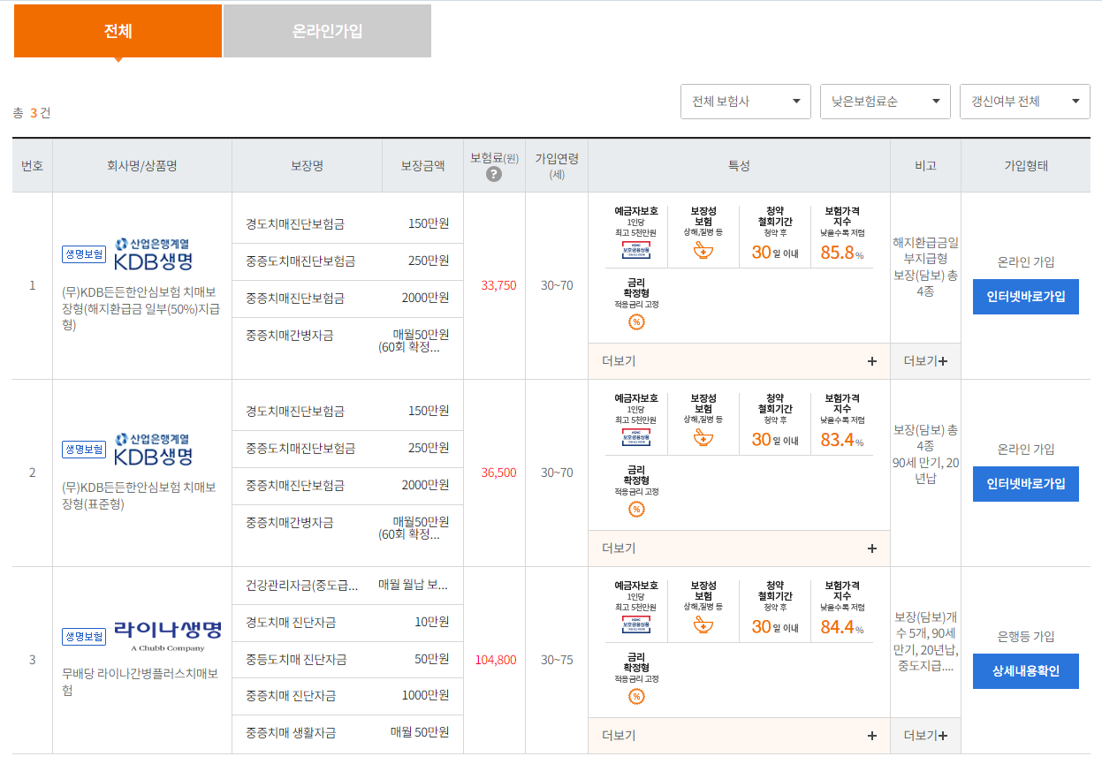Screen dimensions: 1102x764
Task: Open the 전체 보험사 dropdown
Action: (746, 102)
